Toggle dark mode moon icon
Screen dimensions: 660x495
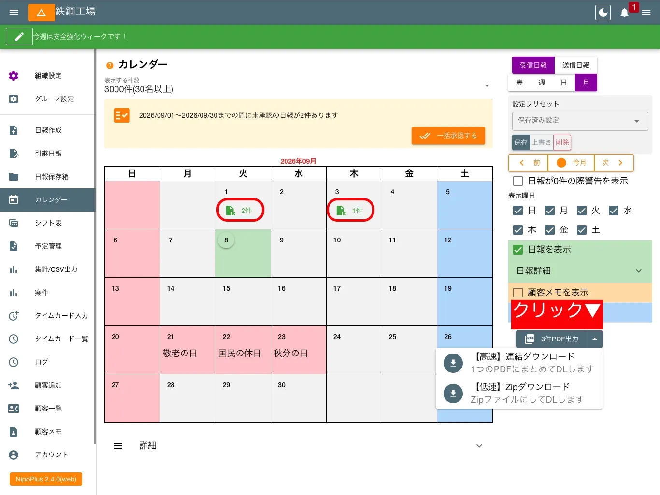[x=603, y=13]
